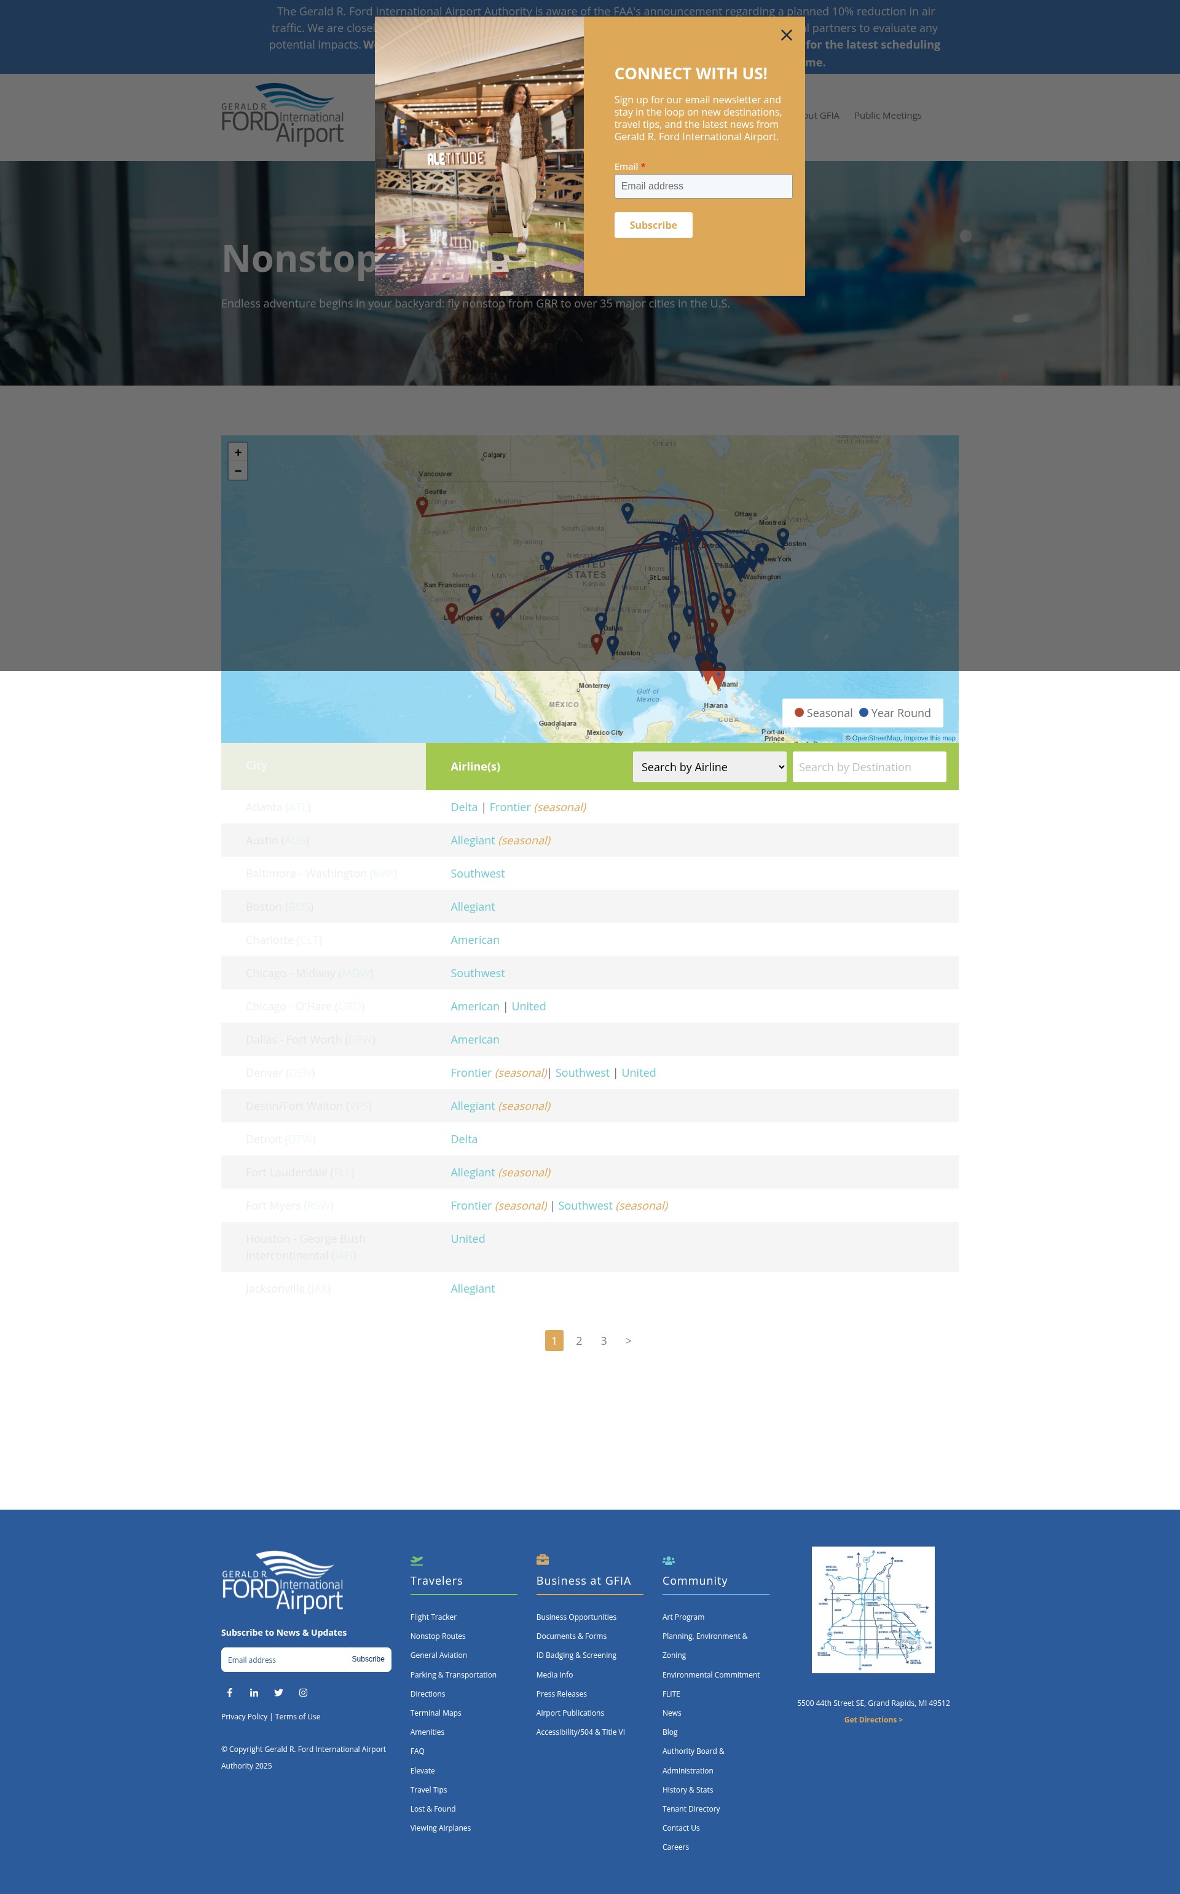Screen dimensions: 1180x1894
Task: Click the next page arrow
Action: 628,1341
